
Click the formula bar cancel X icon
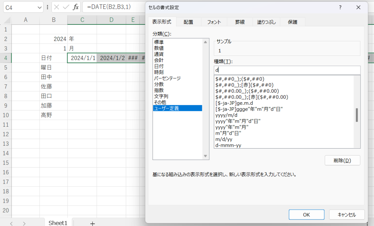click(x=57, y=7)
